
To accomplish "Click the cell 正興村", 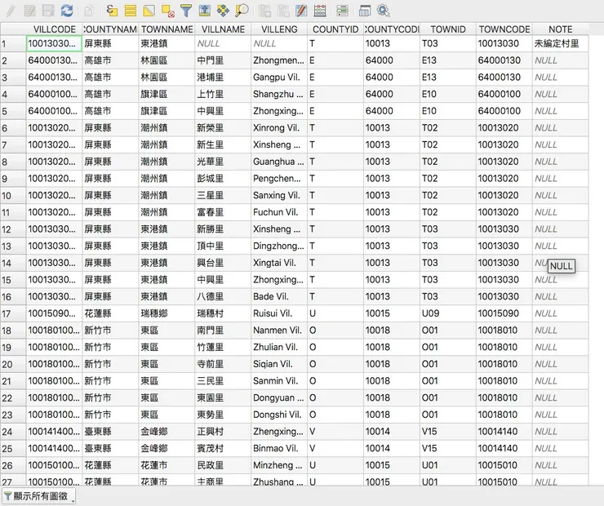I will [x=223, y=432].
